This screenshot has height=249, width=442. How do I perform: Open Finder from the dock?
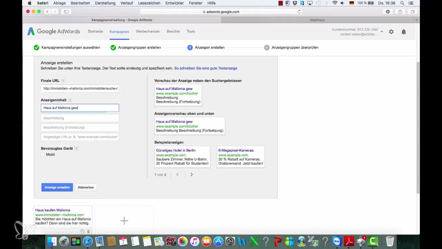[51, 241]
